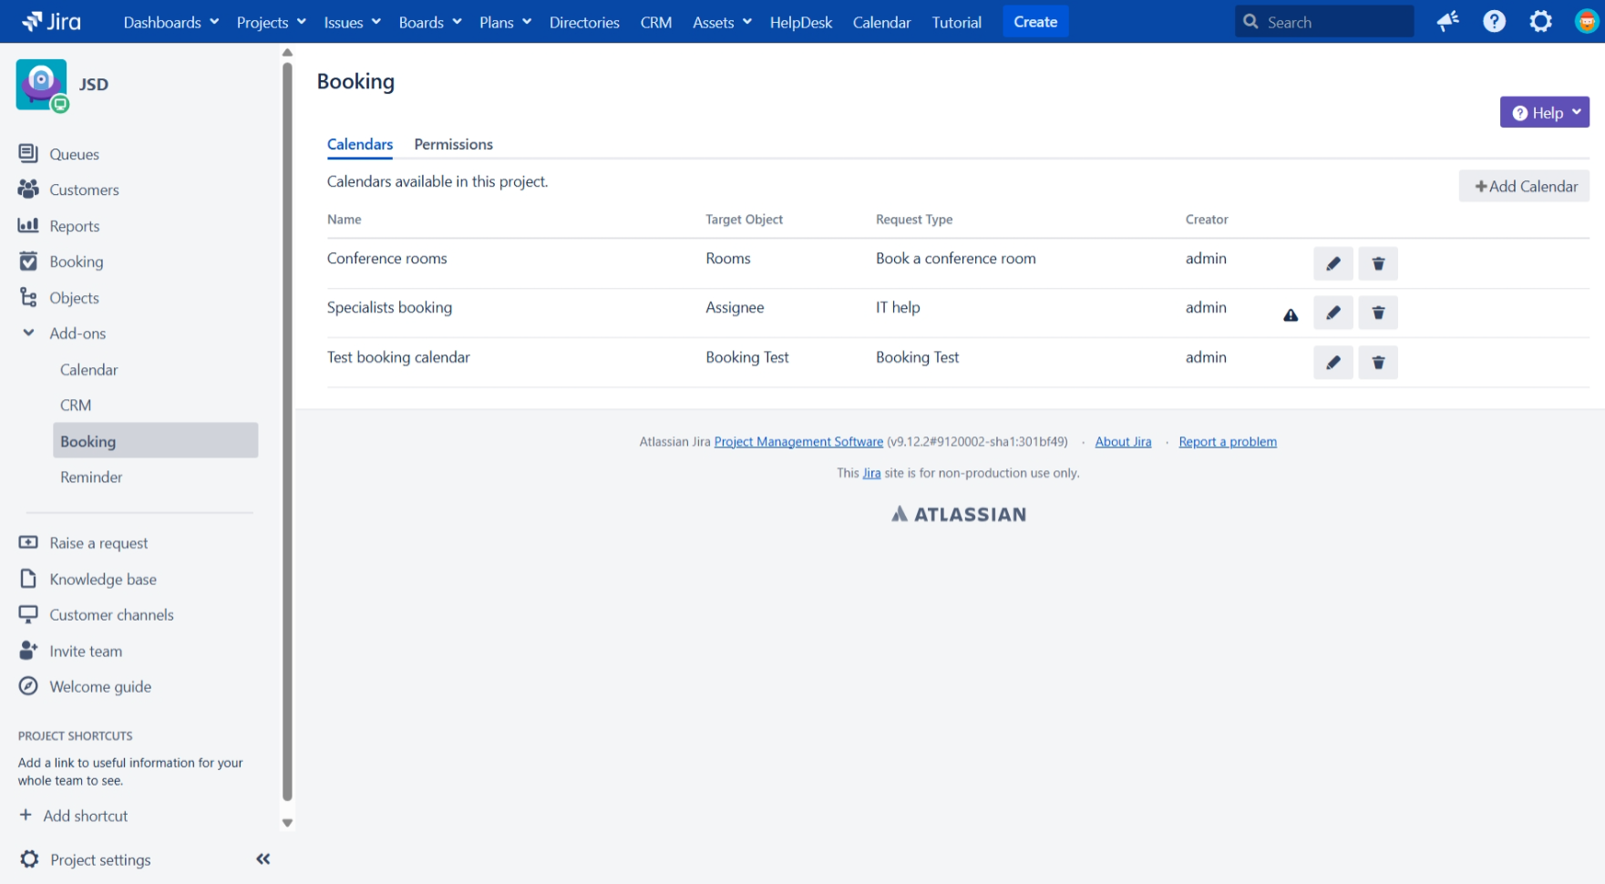Open the Report a problem link
This screenshot has height=884, width=1605.
(1227, 442)
